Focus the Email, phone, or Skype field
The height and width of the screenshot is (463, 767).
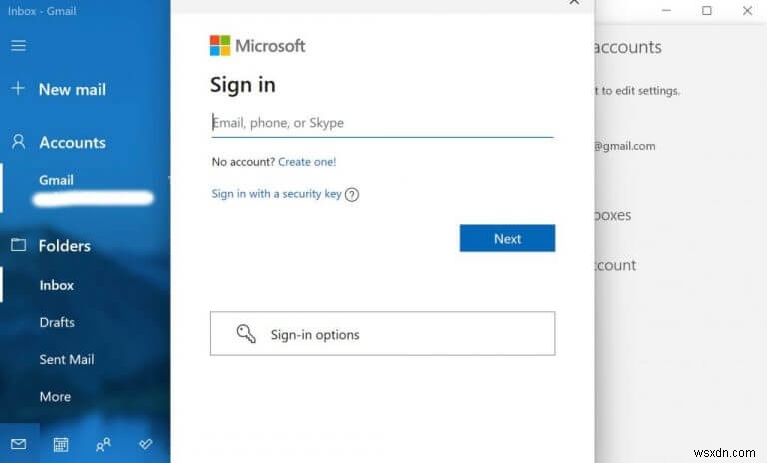click(x=383, y=123)
